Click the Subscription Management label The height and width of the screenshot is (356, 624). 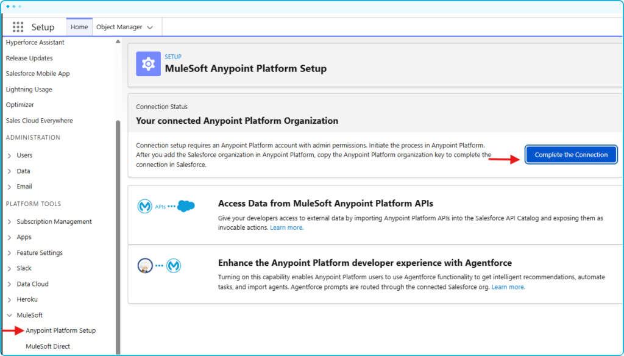click(54, 221)
